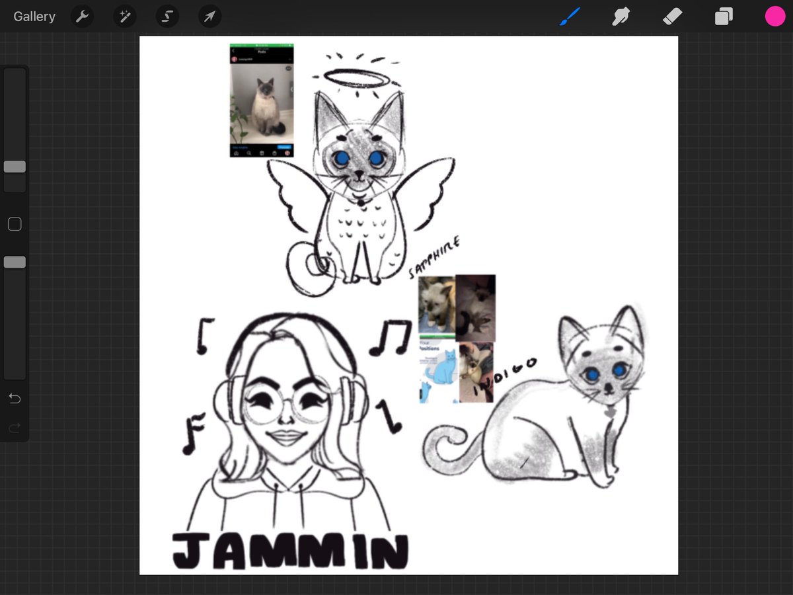Viewport: 793px width, 595px height.
Task: Tap the opacity slider on the sidebar
Action: click(x=14, y=262)
